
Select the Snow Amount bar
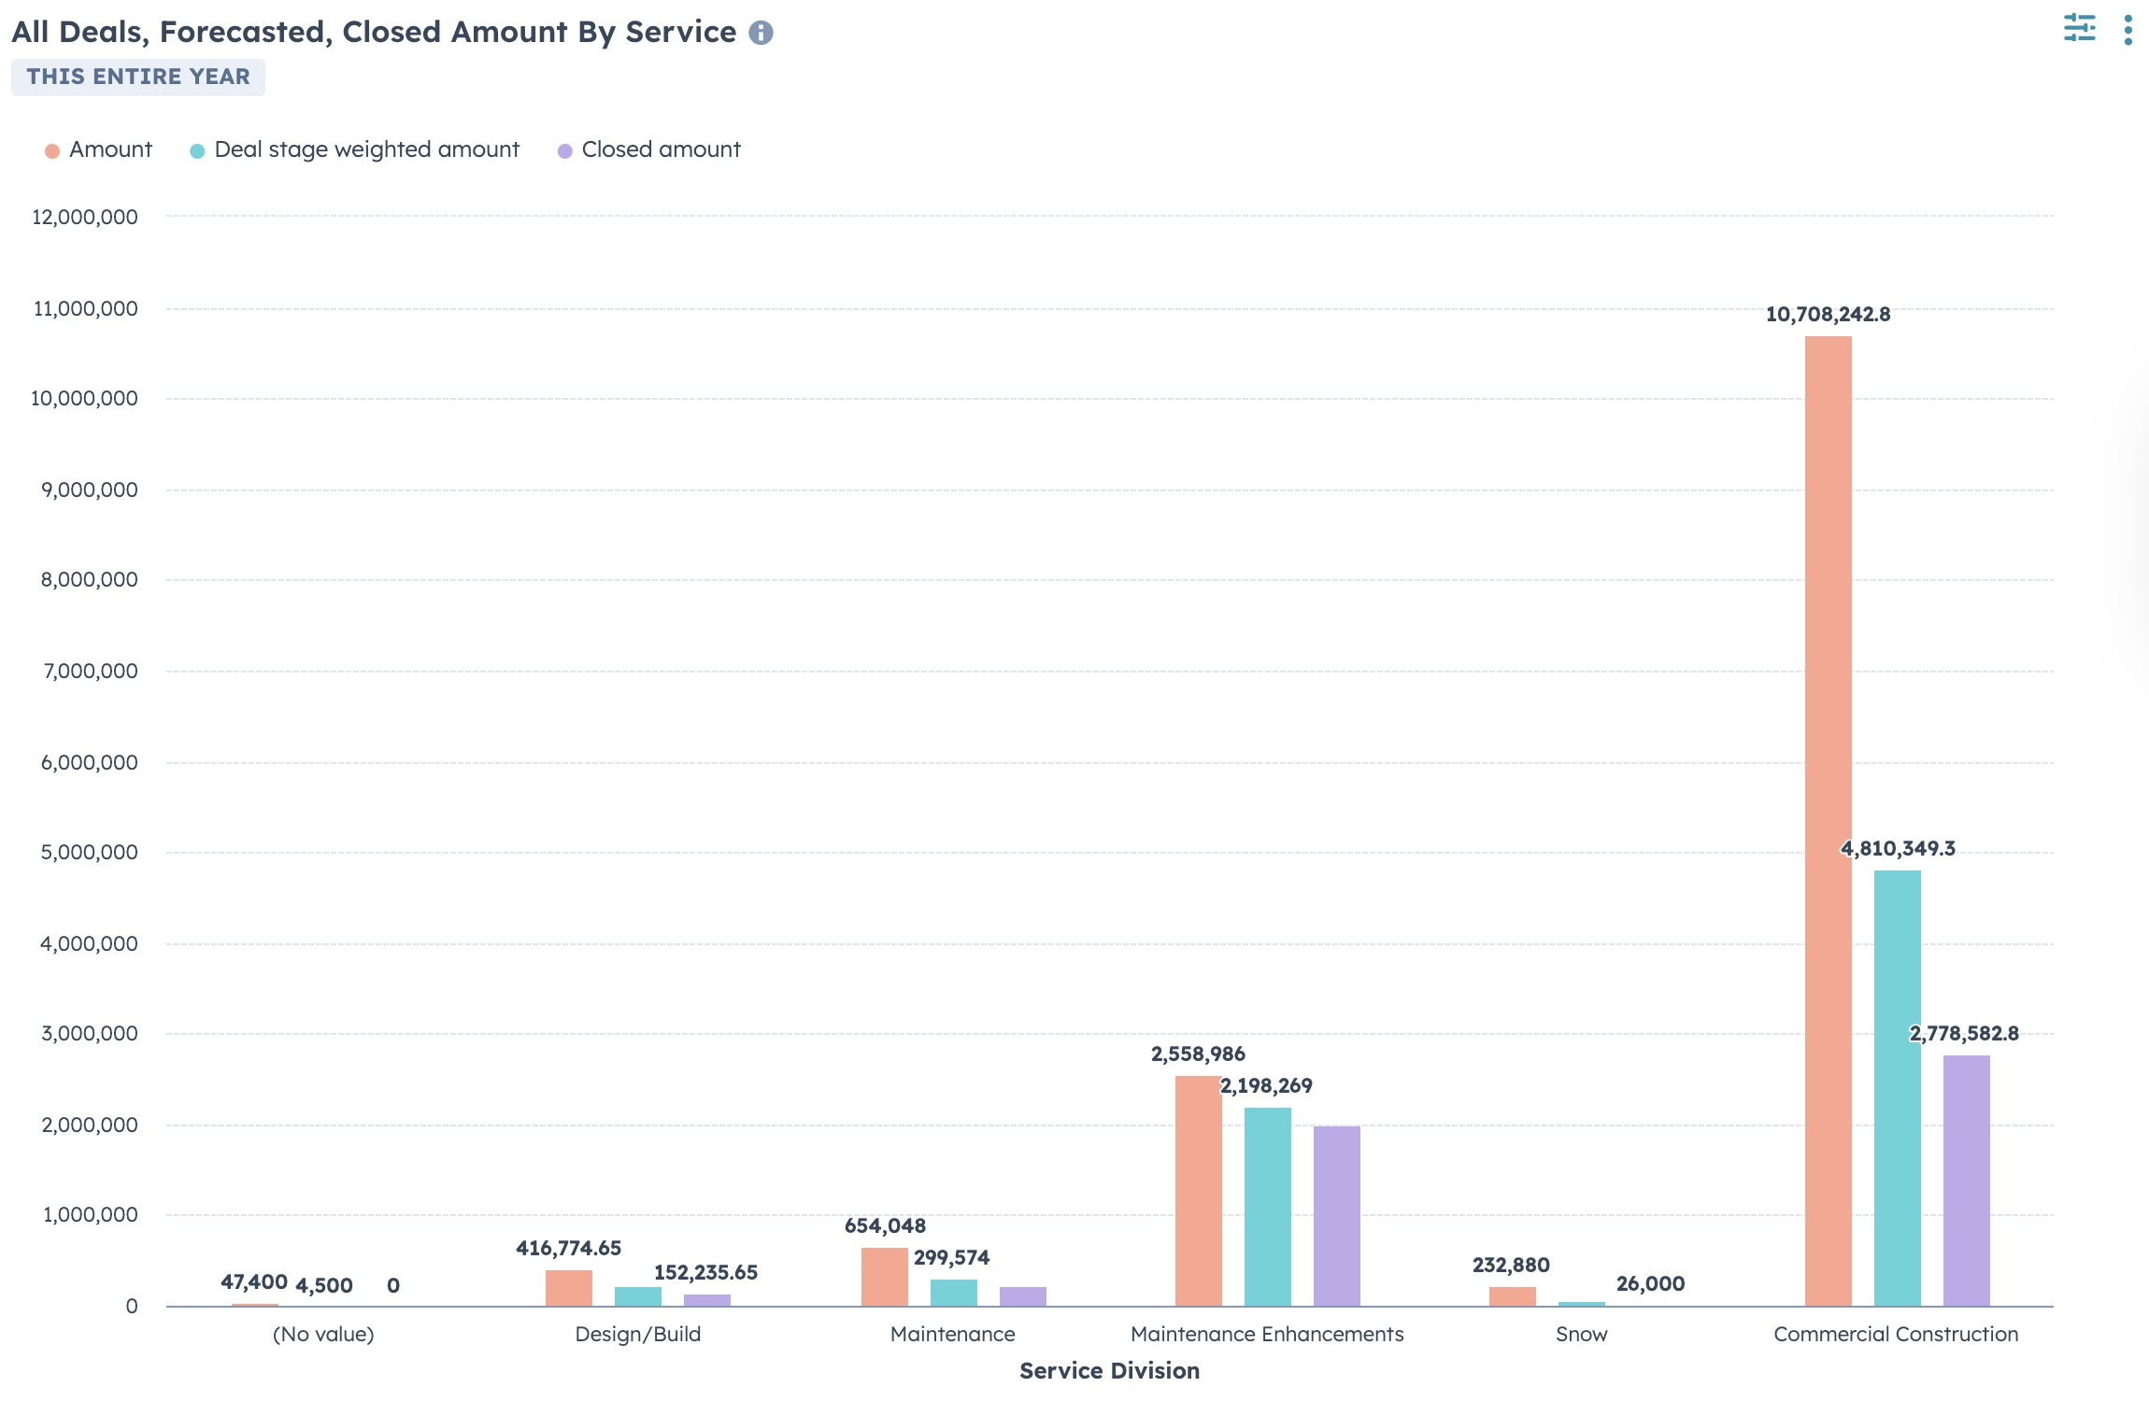[1512, 1296]
